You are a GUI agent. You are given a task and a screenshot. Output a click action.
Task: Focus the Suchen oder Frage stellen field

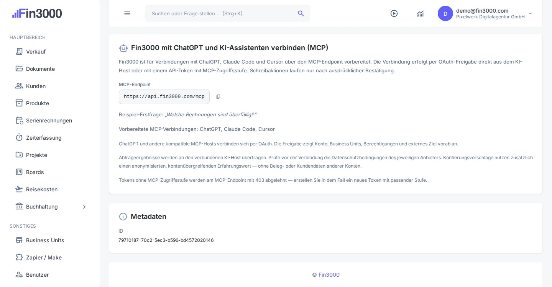coord(228,13)
